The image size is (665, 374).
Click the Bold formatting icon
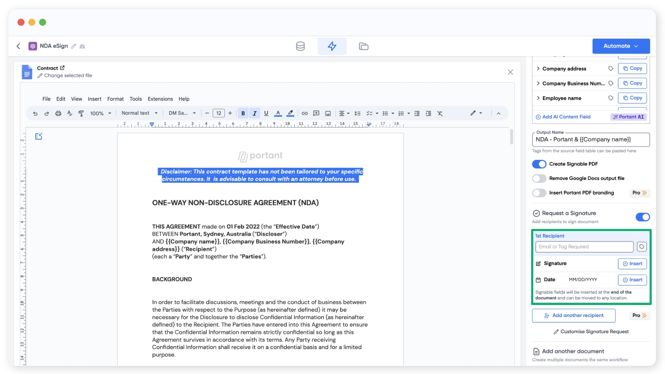tap(243, 113)
